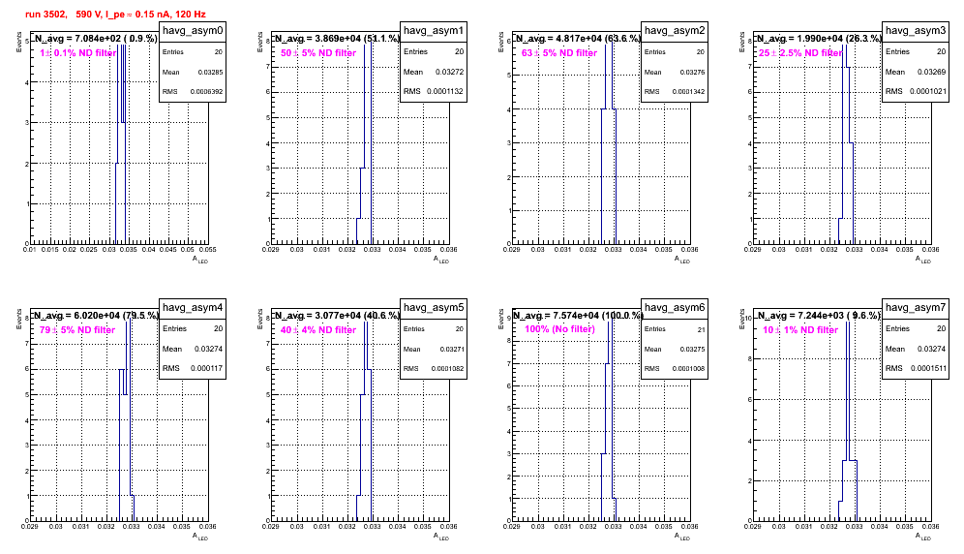Click Mean 0.03275 in havg_asym6 stats box
This screenshot has width=964, height=554.
tap(675, 349)
